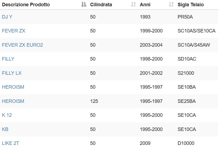Click frame code PR50A cell
This screenshot has width=218, height=149.
(x=185, y=17)
